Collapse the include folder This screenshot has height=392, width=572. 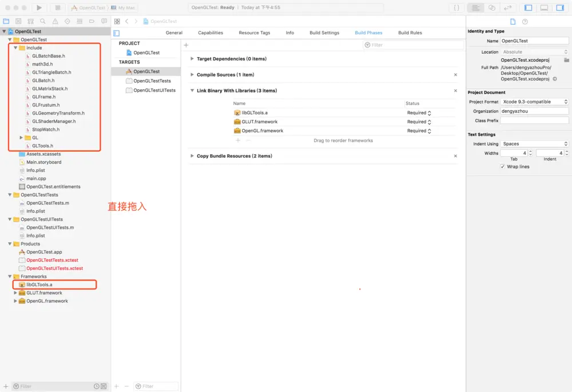coord(15,48)
